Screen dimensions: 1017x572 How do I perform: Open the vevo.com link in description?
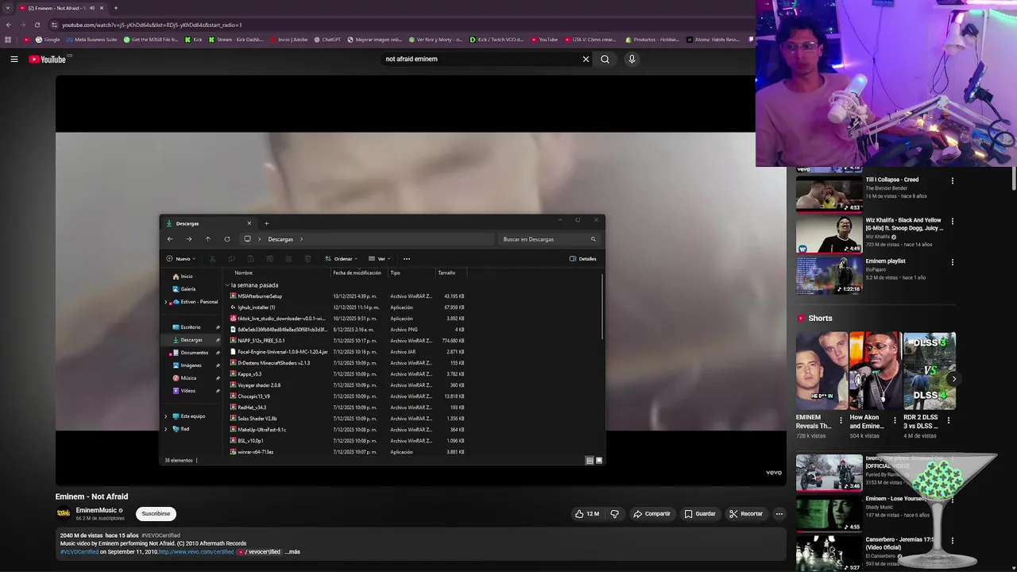click(196, 551)
